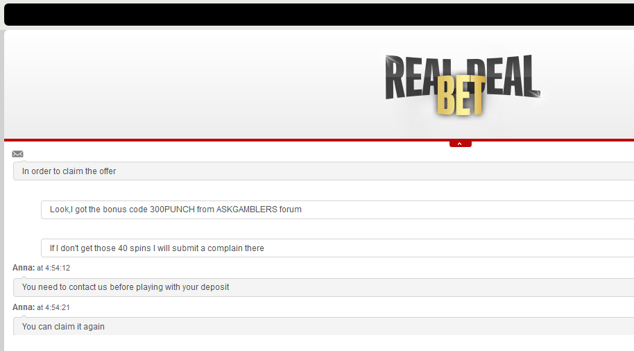Select message 'You can claim it again'
Viewport: 634px width, 351px height.
tap(323, 326)
